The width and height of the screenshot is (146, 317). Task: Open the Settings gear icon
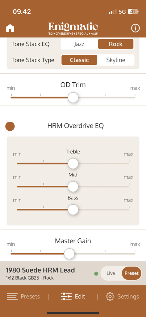click(110, 296)
